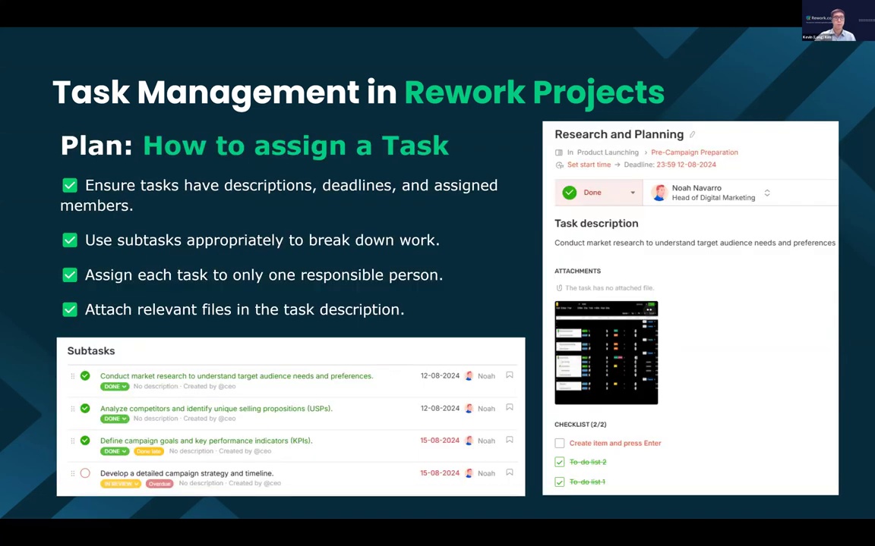This screenshot has width=875, height=546.
Task: Open Define campaign goals and KPIs subtask
Action: click(207, 441)
